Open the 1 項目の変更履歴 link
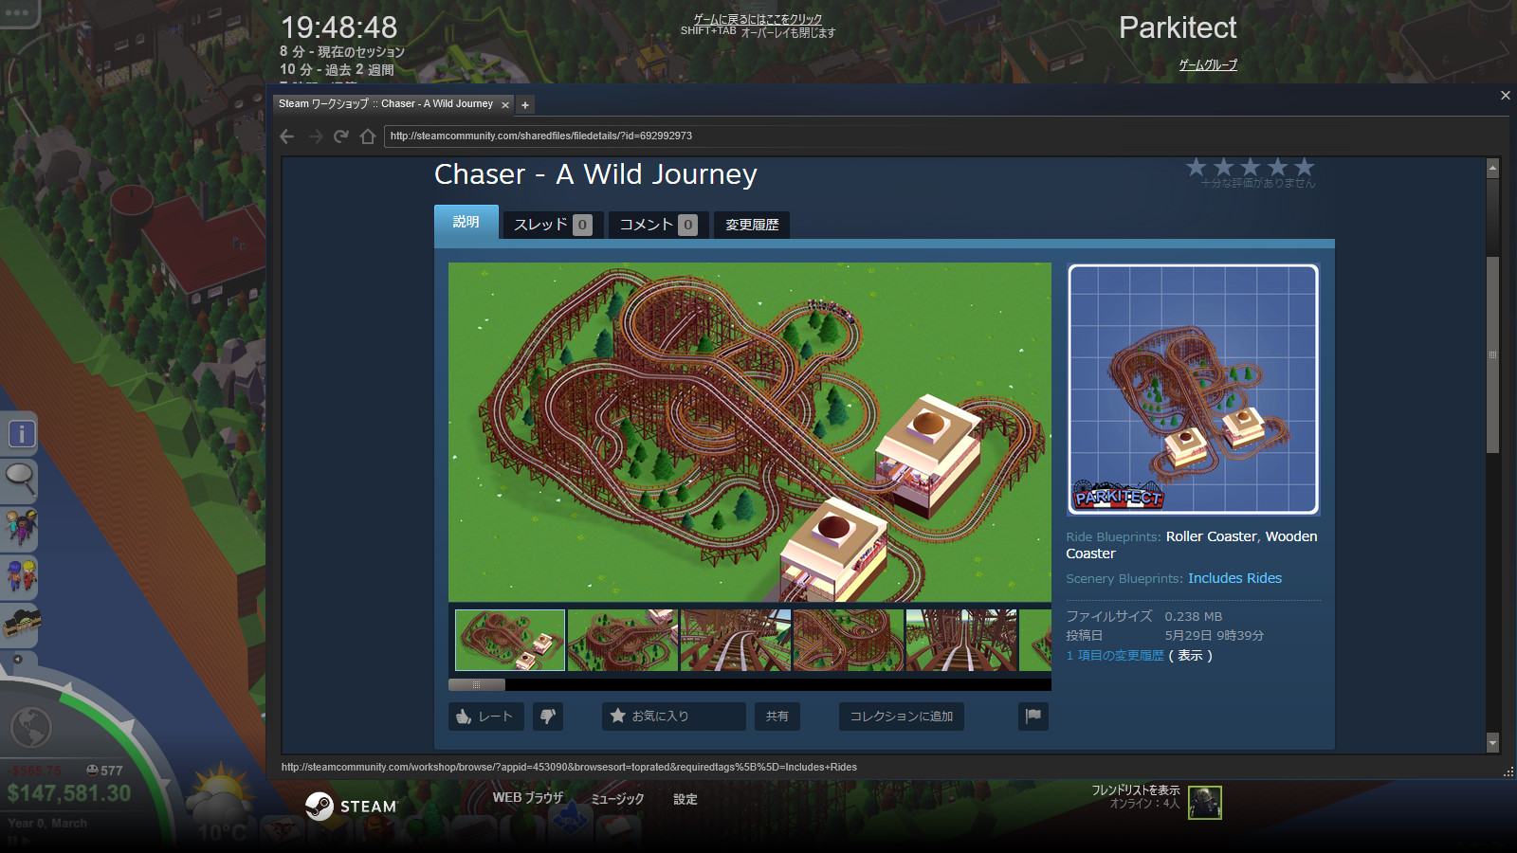Image resolution: width=1517 pixels, height=853 pixels. [1115, 656]
